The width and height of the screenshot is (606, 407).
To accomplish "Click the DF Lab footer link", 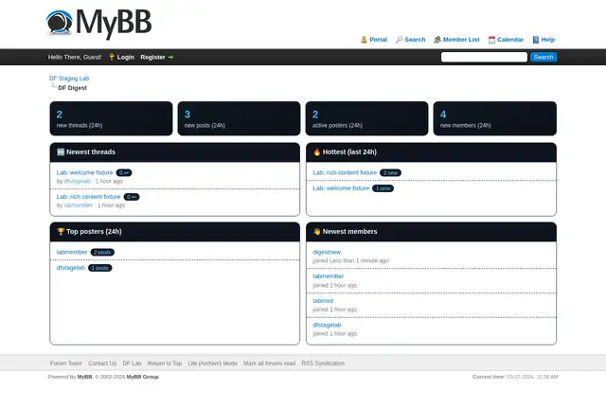I will click(x=132, y=363).
